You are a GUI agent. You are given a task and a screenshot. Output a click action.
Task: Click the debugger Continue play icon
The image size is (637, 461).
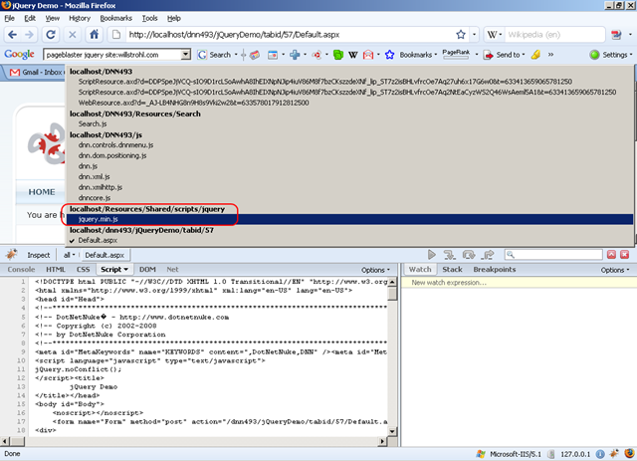(x=431, y=255)
